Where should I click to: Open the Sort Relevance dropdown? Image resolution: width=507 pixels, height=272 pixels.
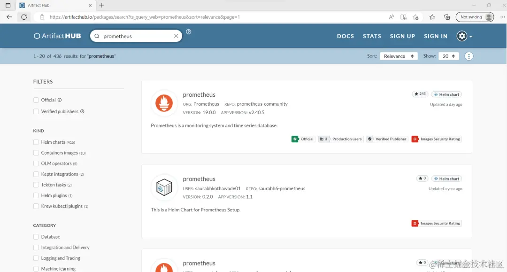coord(399,56)
